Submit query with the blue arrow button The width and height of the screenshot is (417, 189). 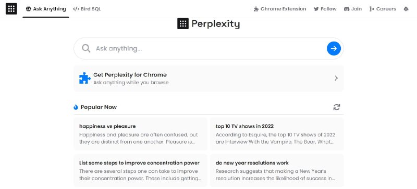tap(334, 48)
